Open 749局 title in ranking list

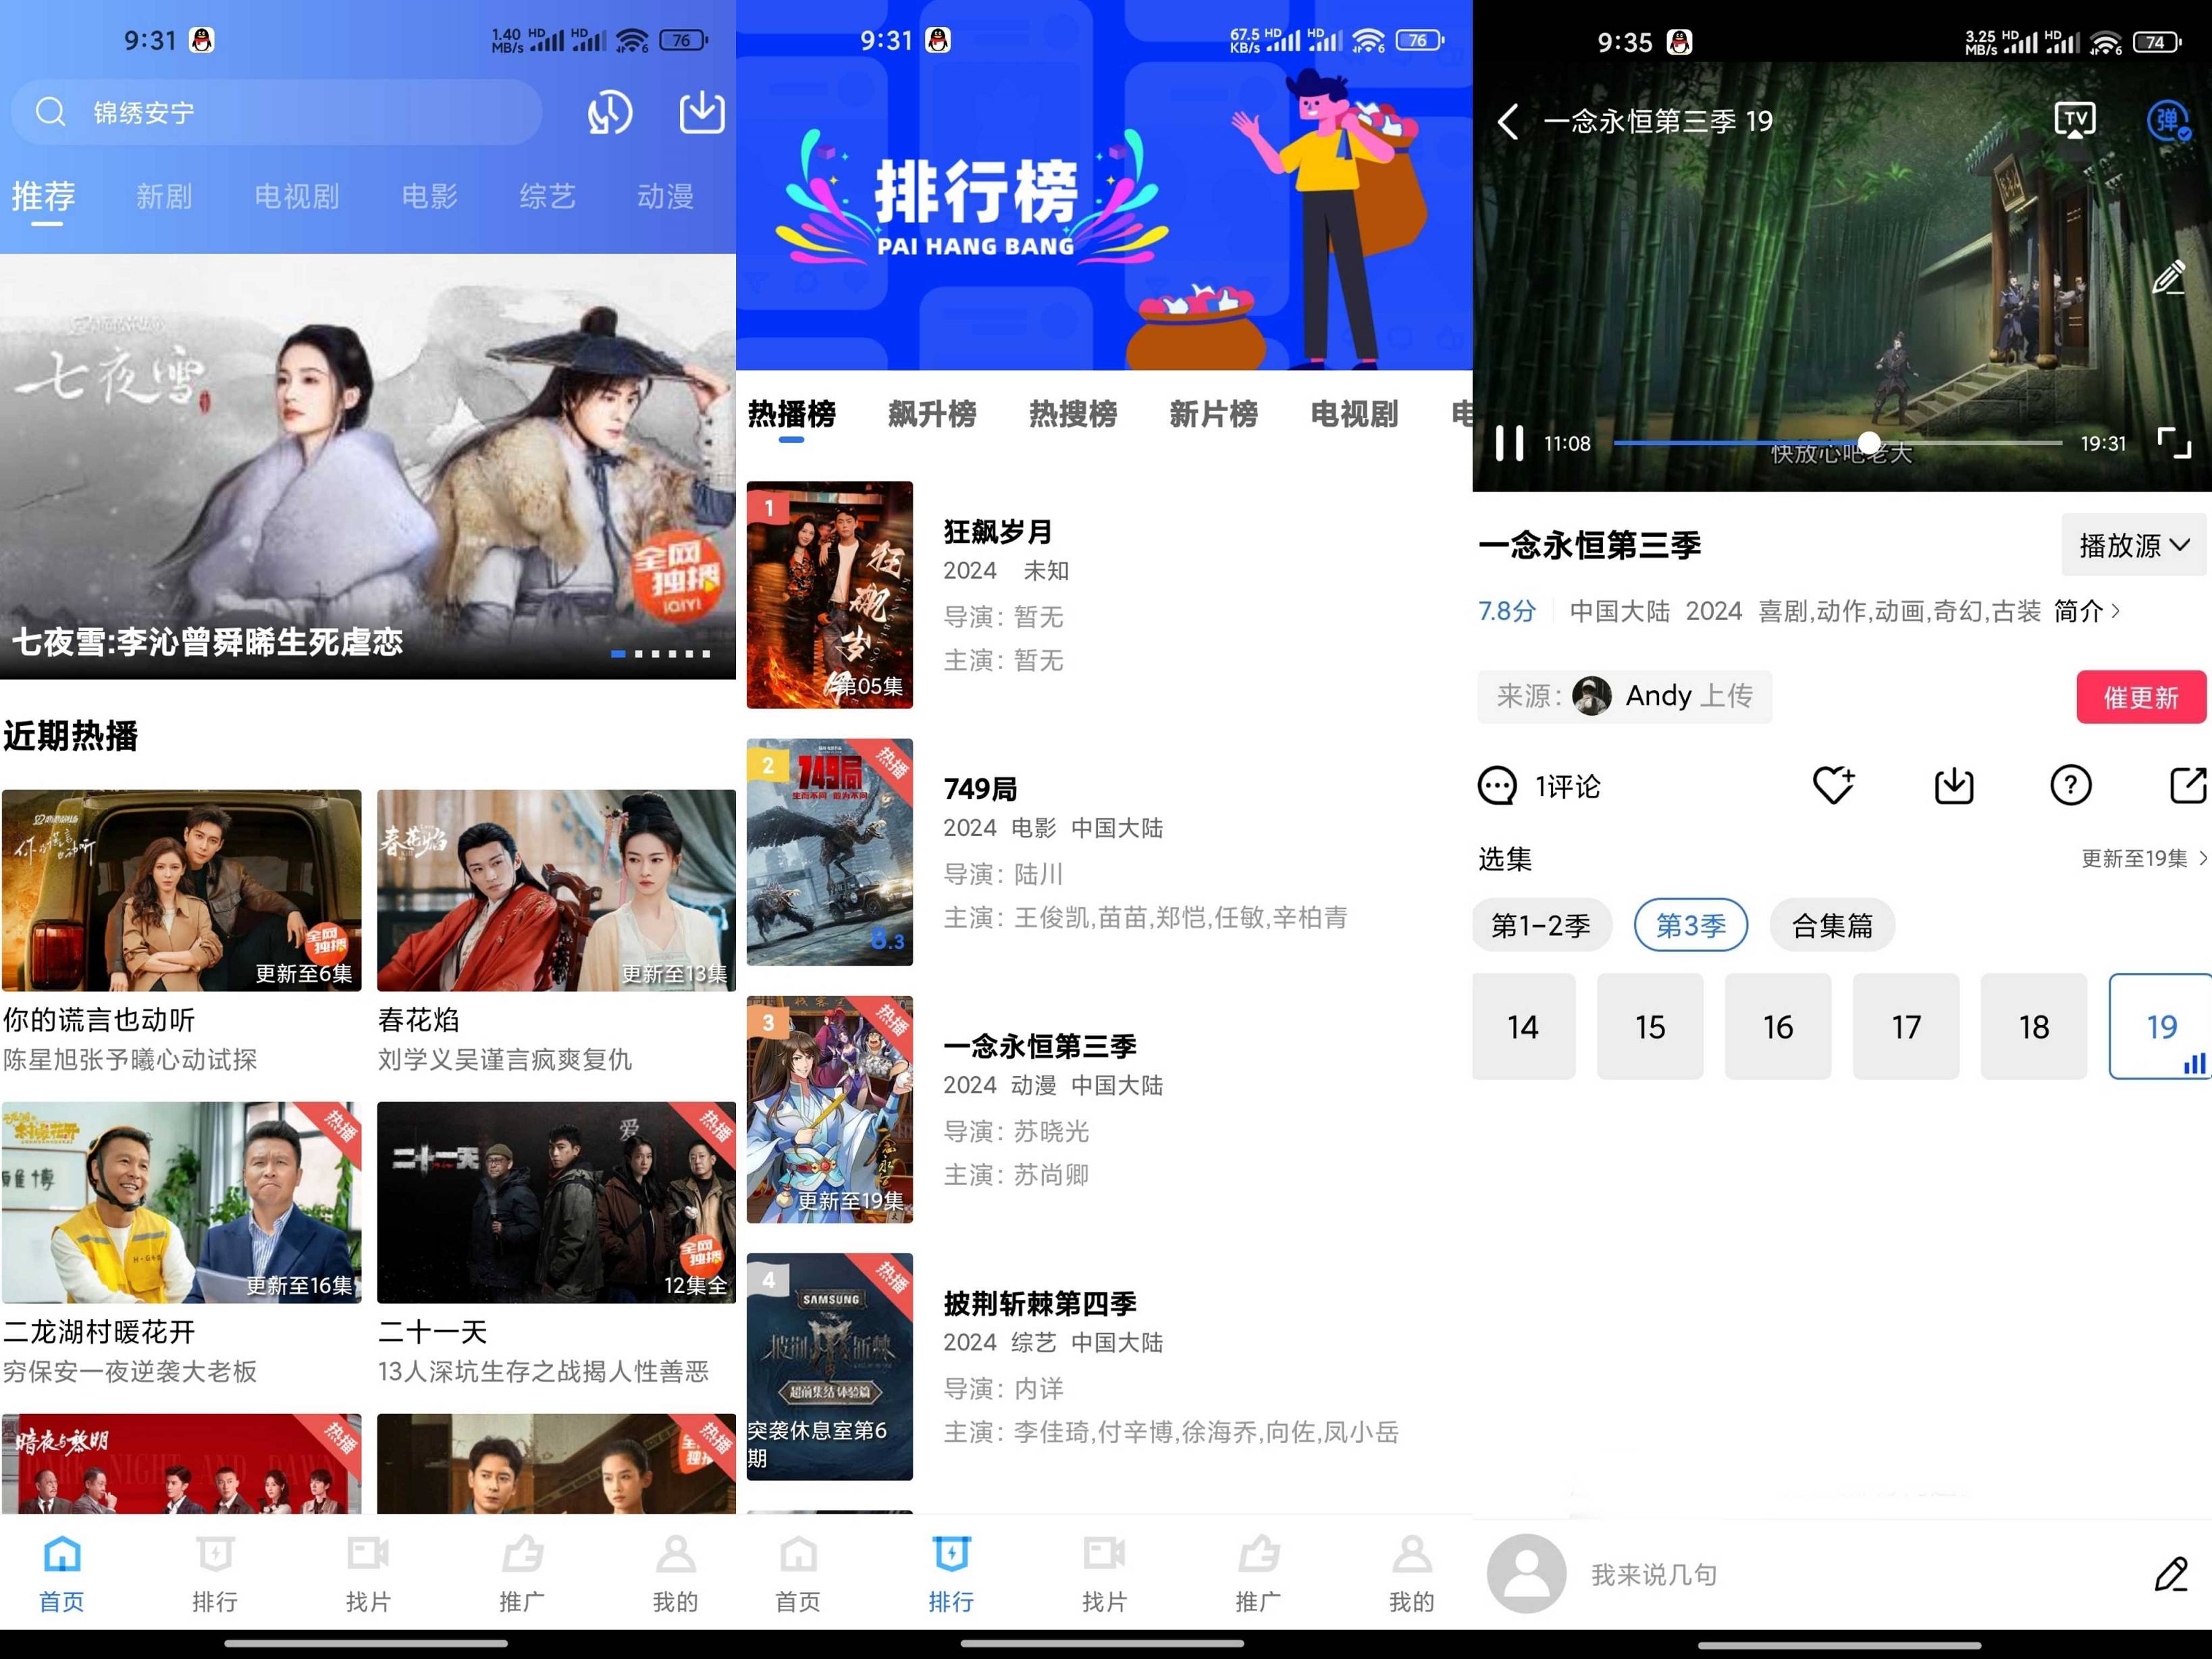[x=980, y=789]
